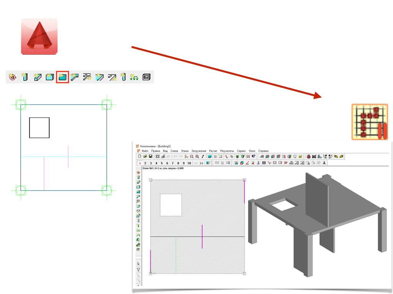
Task: Click the filter funnel icon in left toolbar
Action: (138, 269)
